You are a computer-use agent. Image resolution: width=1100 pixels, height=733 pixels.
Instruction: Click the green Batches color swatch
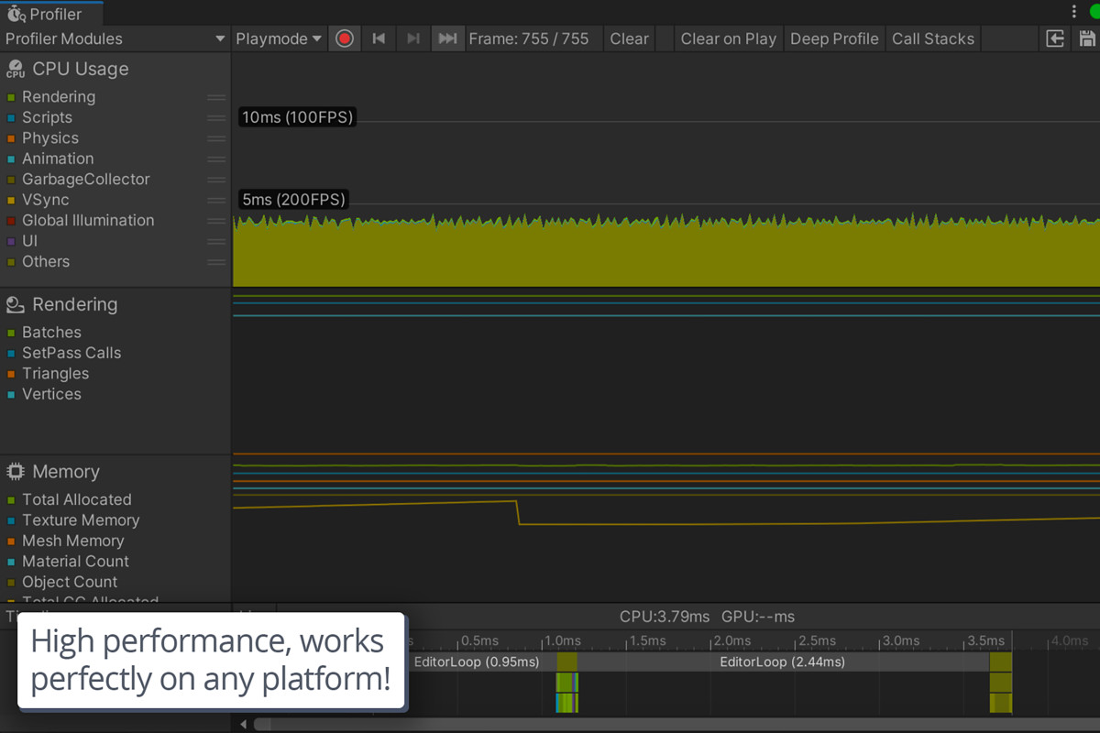(x=11, y=333)
